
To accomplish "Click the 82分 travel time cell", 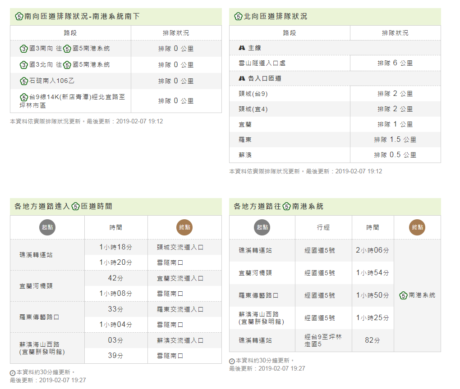I will point(373,340).
